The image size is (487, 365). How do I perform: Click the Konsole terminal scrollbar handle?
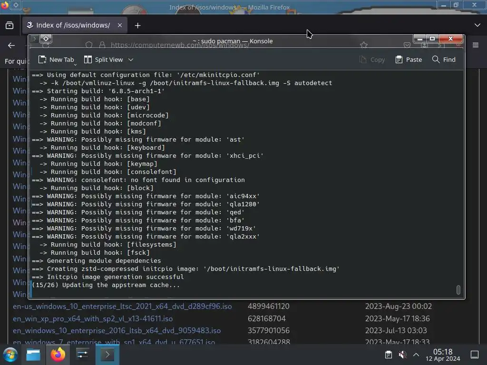(458, 289)
